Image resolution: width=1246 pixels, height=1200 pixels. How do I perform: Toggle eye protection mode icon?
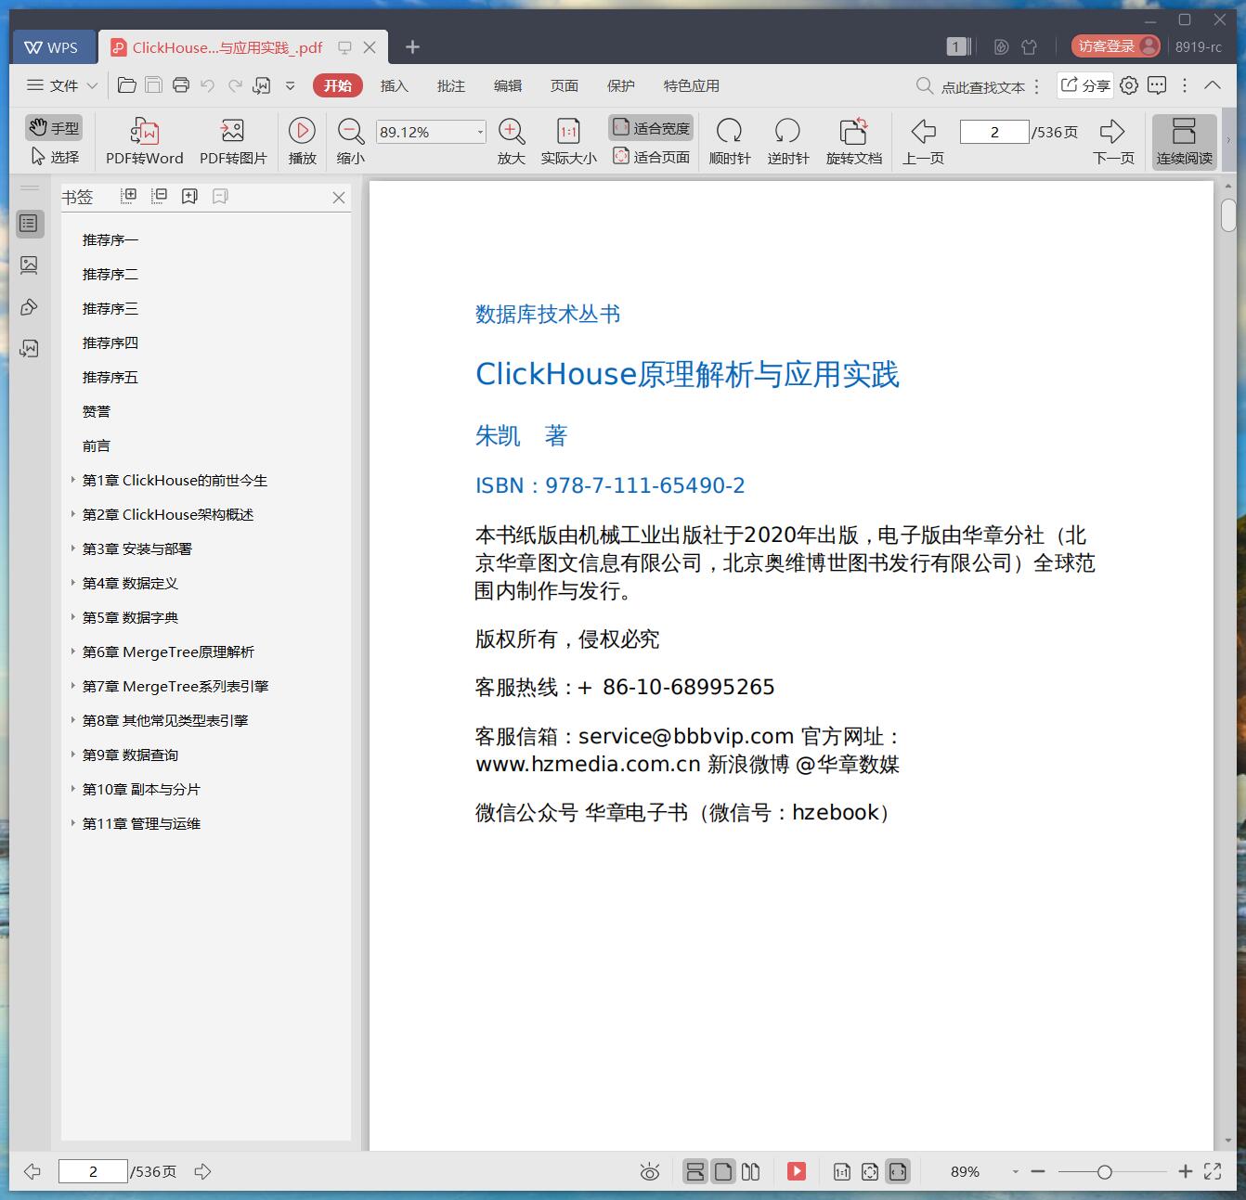pos(650,1172)
